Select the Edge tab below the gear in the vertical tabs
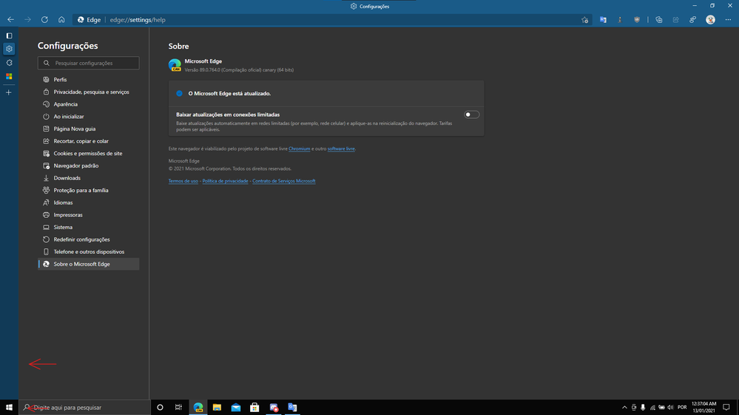This screenshot has height=415, width=739. [9, 63]
